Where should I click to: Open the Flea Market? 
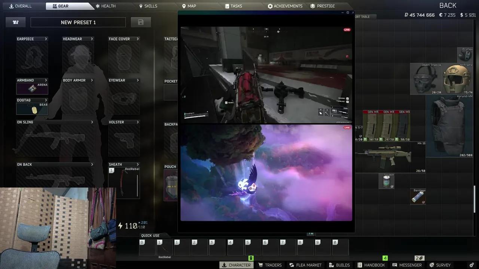(x=305, y=265)
